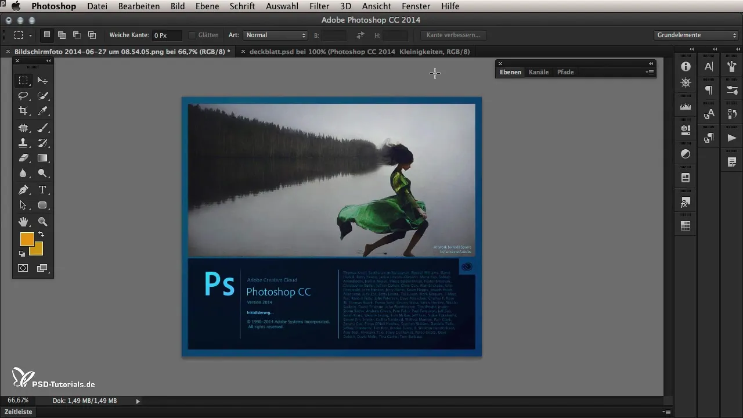743x418 pixels.
Task: Open status bar info arrow menu
Action: point(138,401)
